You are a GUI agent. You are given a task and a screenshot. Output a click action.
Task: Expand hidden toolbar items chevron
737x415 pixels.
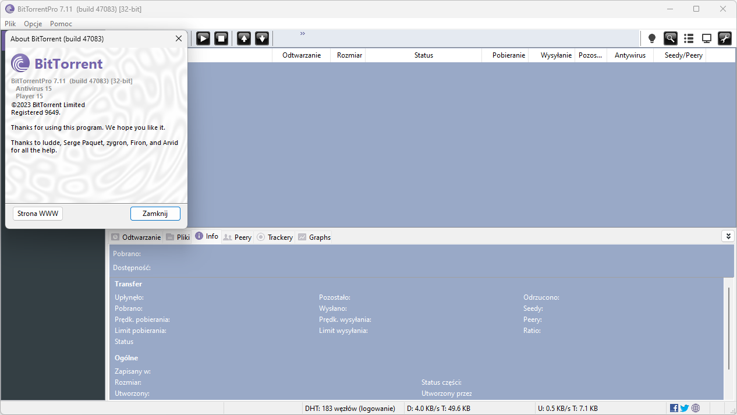tap(303, 34)
